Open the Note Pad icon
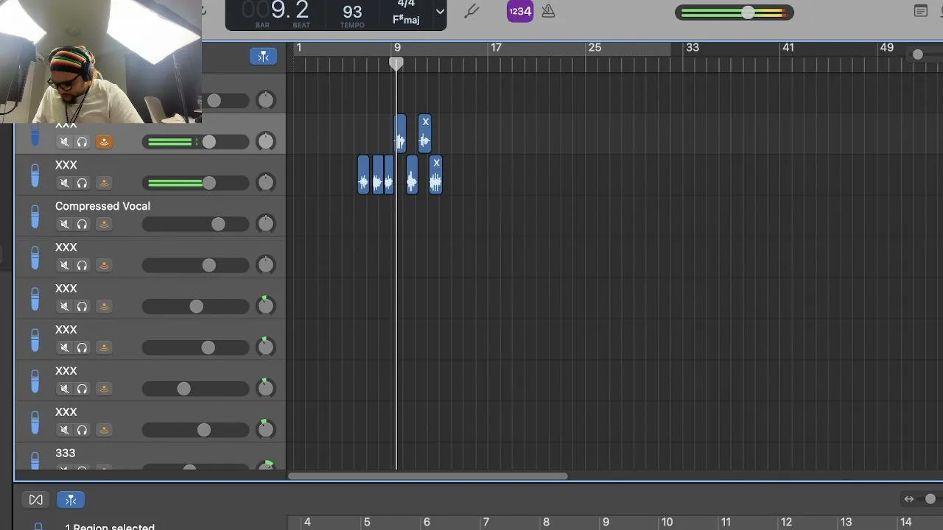 (x=921, y=11)
